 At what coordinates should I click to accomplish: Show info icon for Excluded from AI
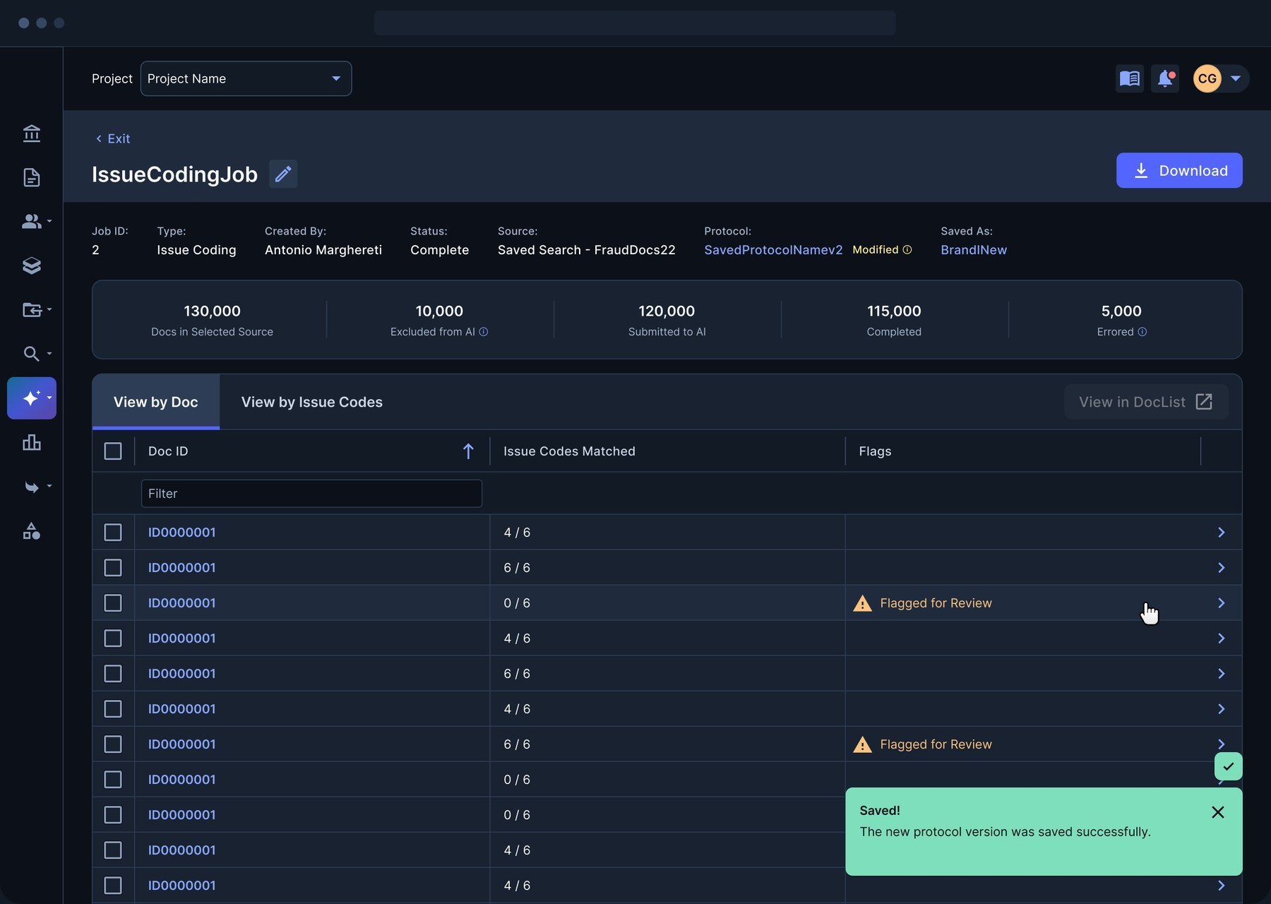point(484,332)
